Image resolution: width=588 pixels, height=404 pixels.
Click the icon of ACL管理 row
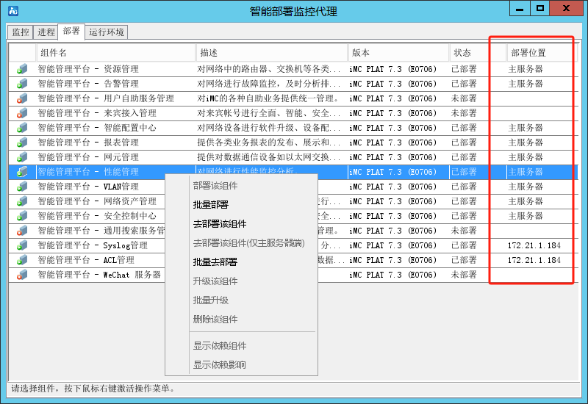[x=22, y=260]
